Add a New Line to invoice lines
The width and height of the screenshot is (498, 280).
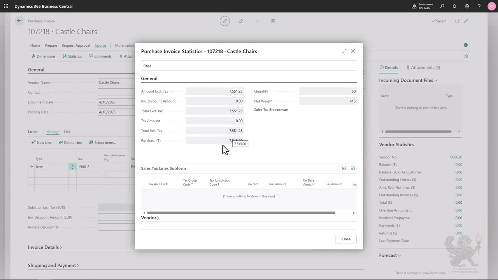coord(41,142)
